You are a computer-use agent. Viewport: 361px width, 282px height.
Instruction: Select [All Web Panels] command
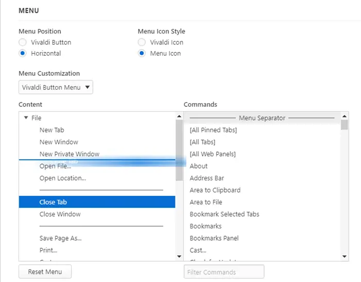(x=262, y=154)
